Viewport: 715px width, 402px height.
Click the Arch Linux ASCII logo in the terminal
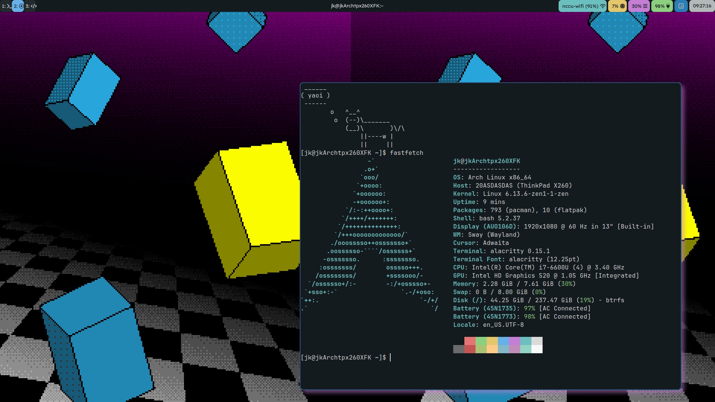(x=369, y=234)
